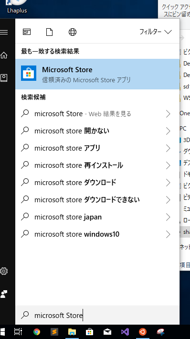Screen dimensions: 190x339
Task: Filter results by Web globe icon
Action: point(73,32)
